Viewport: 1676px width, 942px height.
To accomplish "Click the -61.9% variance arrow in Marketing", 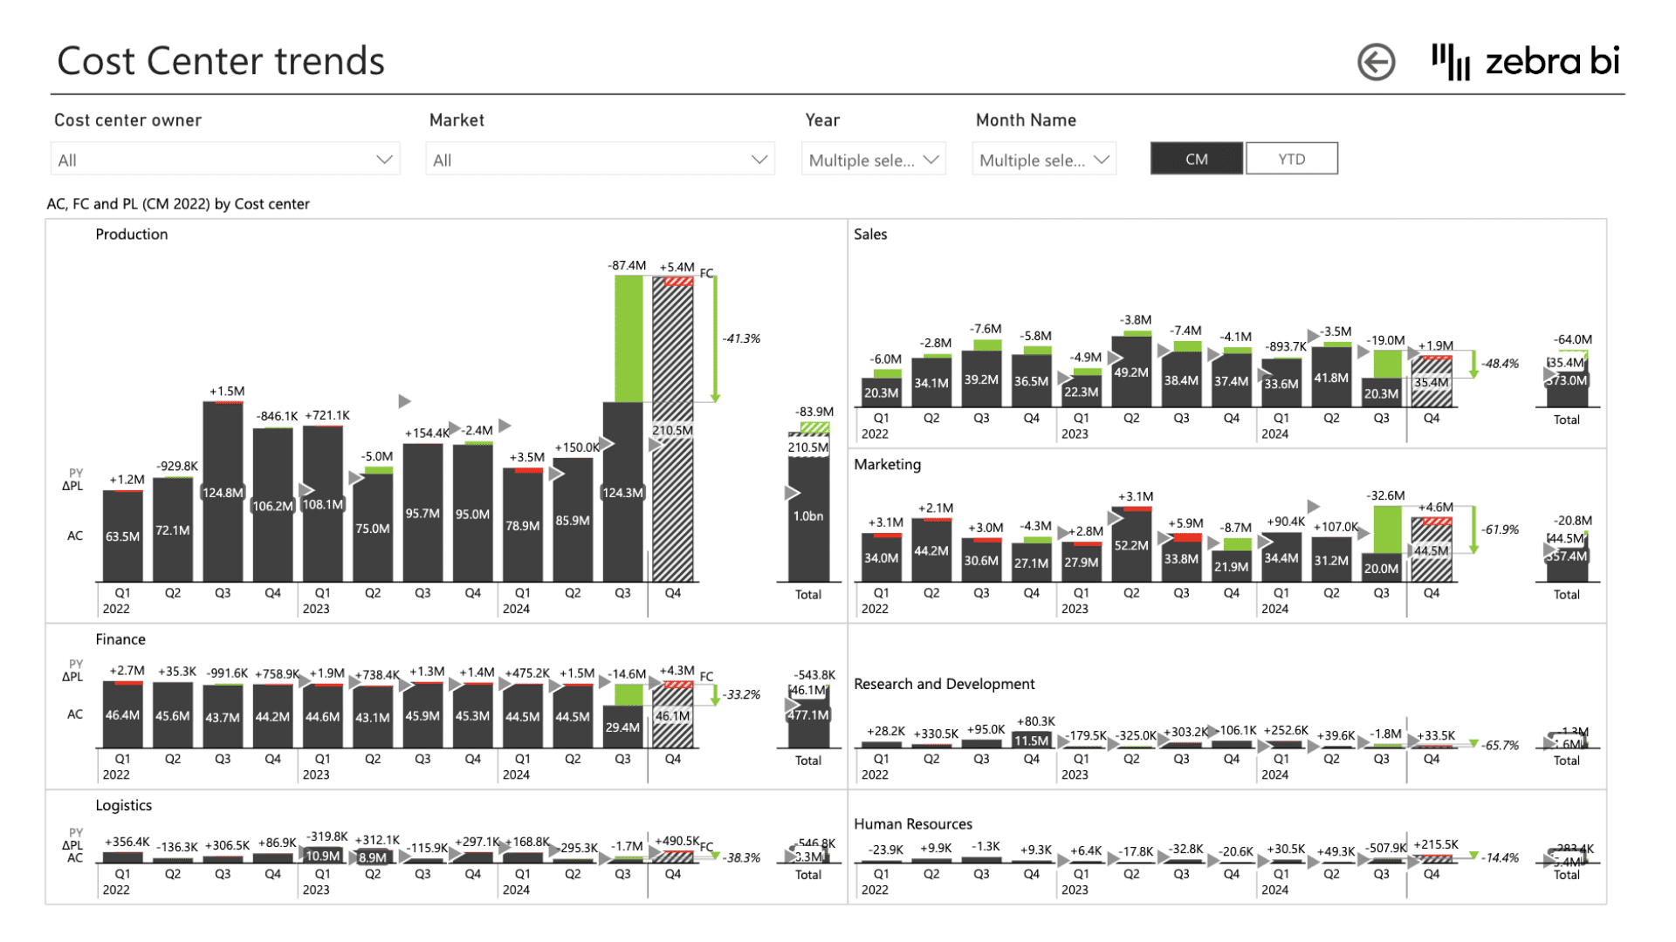I will [x=1473, y=529].
